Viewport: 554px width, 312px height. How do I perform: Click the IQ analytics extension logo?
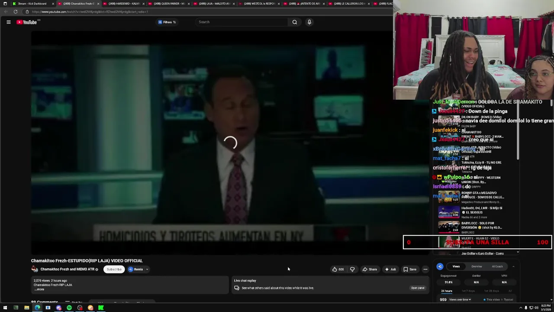440,266
